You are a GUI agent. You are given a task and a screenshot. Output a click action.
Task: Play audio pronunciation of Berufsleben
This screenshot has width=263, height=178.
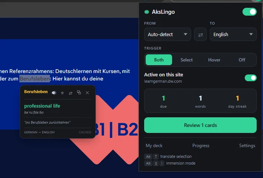(54, 93)
